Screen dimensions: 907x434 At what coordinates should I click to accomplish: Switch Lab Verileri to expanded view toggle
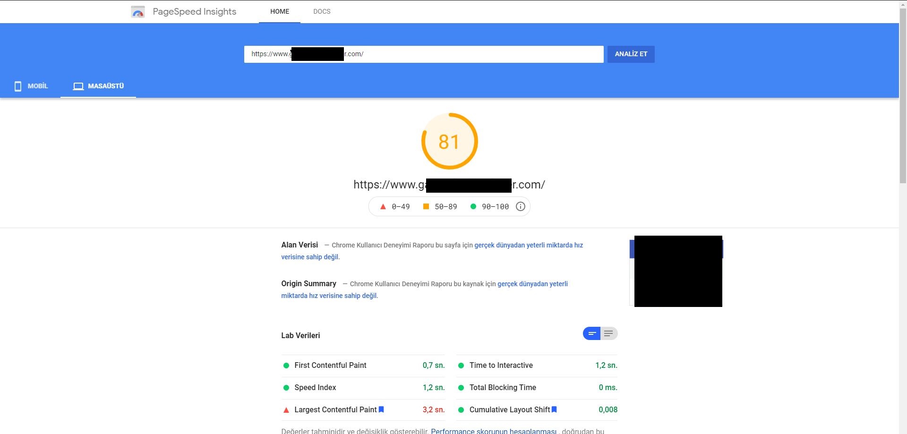tap(608, 333)
